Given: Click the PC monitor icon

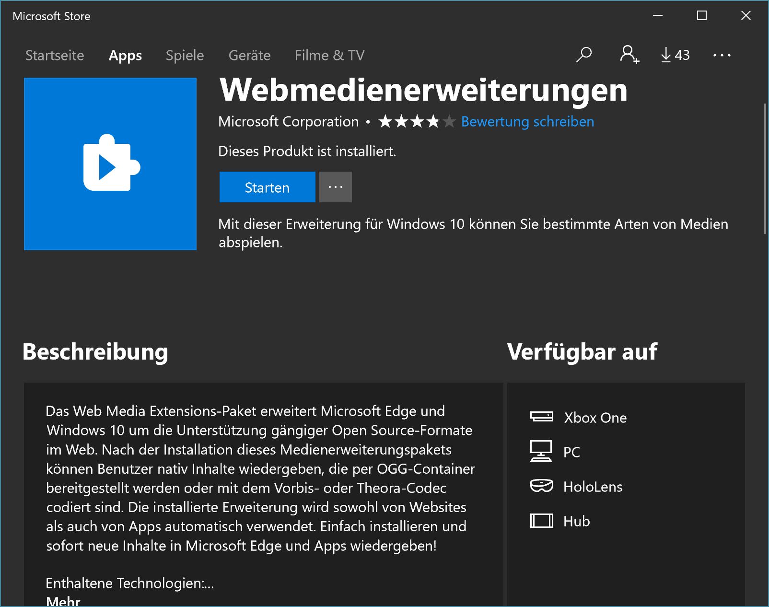Looking at the screenshot, I should pos(541,451).
